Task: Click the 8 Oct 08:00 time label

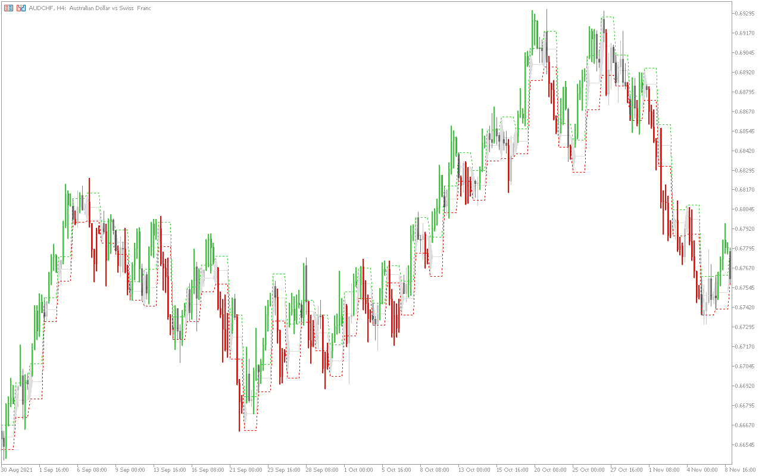Action: (435, 469)
